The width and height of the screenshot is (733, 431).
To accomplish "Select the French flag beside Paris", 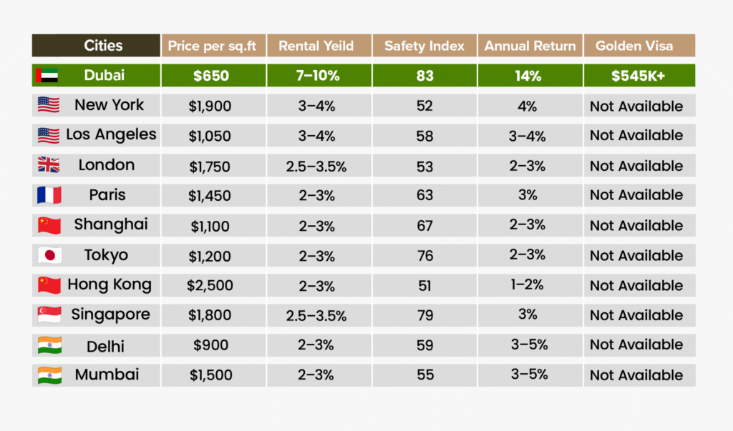I will 49,195.
